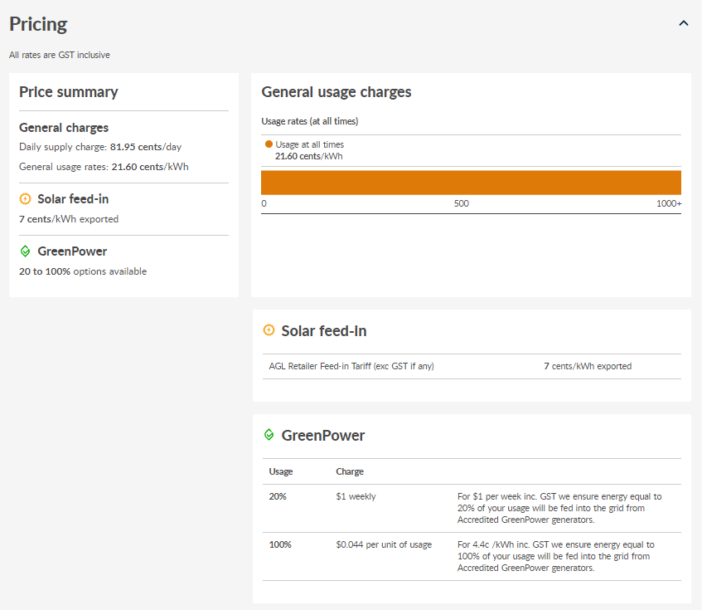The width and height of the screenshot is (702, 610).
Task: Click the 20 to 100% options available text
Action: pyautogui.click(x=83, y=271)
